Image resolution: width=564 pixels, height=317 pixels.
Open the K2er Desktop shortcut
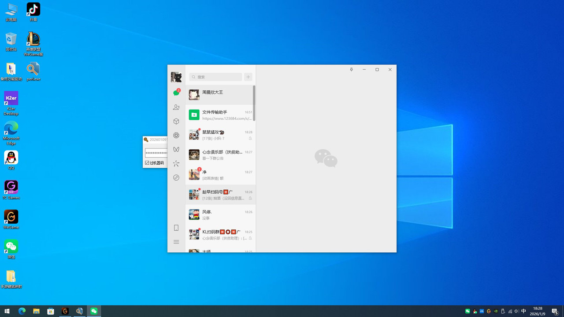pyautogui.click(x=11, y=103)
